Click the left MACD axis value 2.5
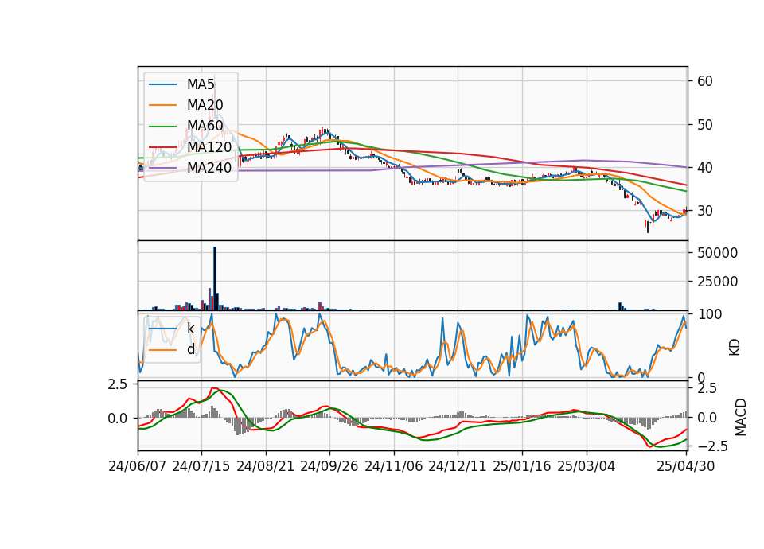The width and height of the screenshot is (764, 549). (118, 384)
